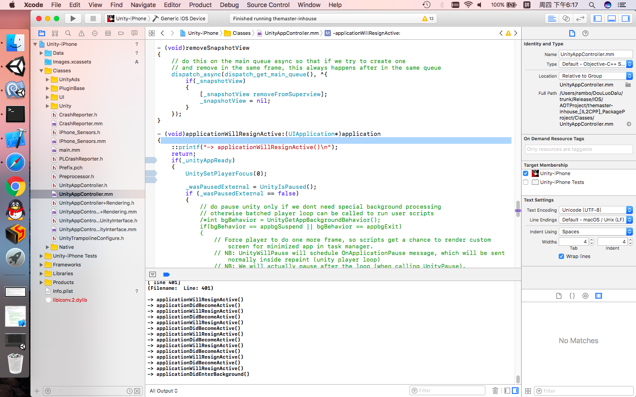Open the Quick Help inspector
Screen dimensions: 636x397
click(585, 34)
